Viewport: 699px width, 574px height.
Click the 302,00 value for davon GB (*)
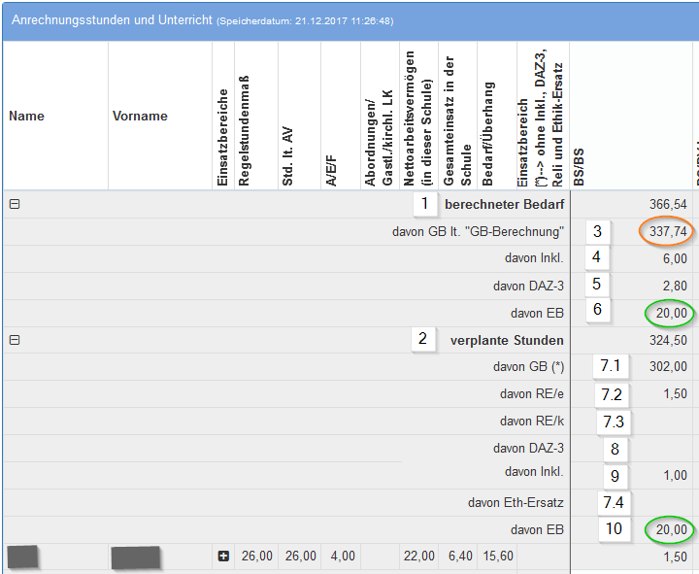click(x=668, y=367)
